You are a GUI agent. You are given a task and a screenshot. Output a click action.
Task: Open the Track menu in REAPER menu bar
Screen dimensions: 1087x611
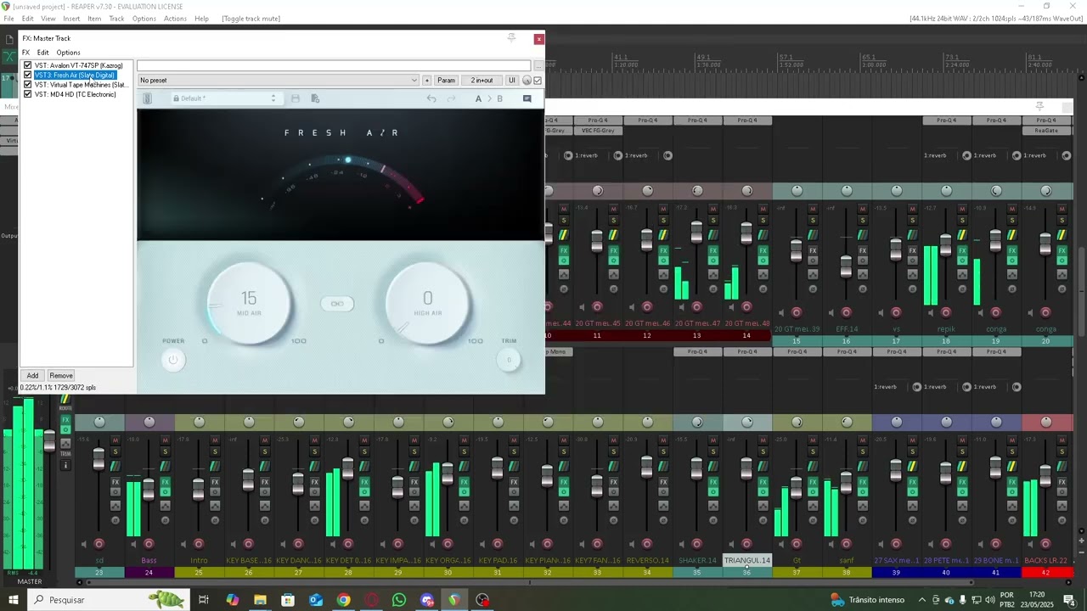(x=116, y=19)
